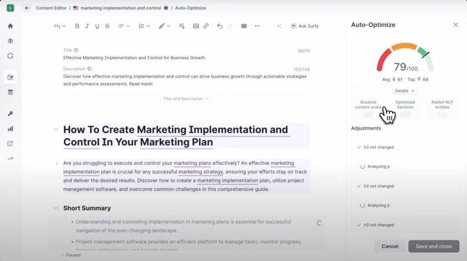Open the hexagon icon in sidebar
The height and width of the screenshot is (261, 467).
10,56
